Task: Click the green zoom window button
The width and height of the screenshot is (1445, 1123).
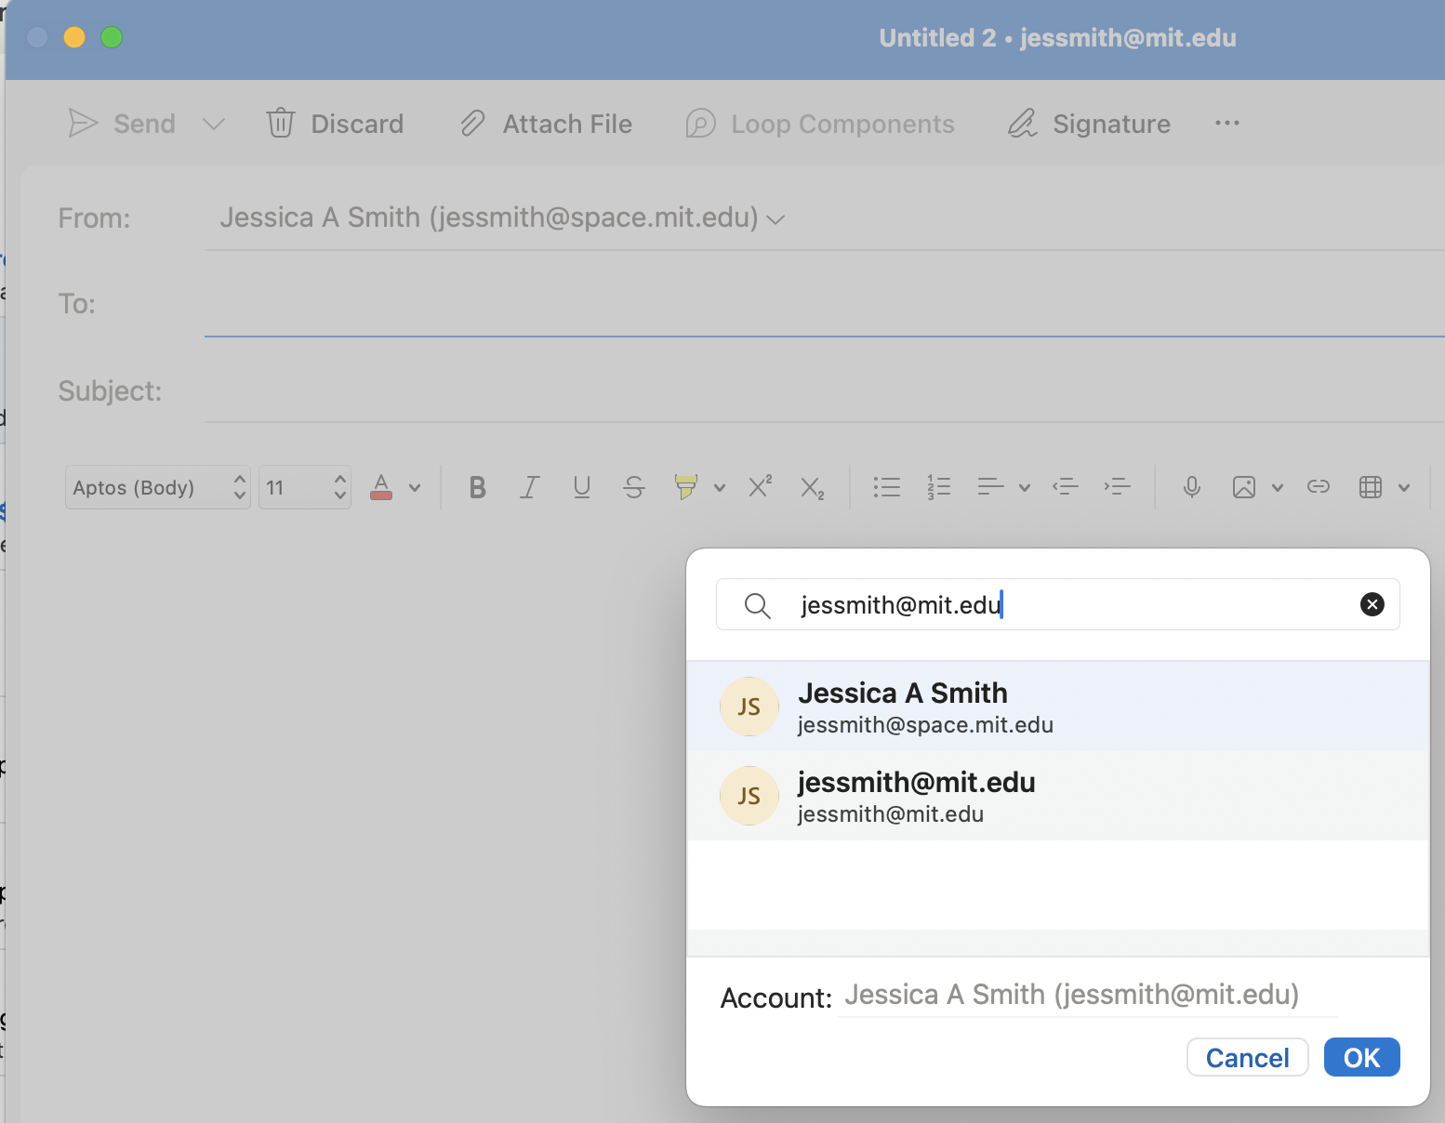Action: 112,37
